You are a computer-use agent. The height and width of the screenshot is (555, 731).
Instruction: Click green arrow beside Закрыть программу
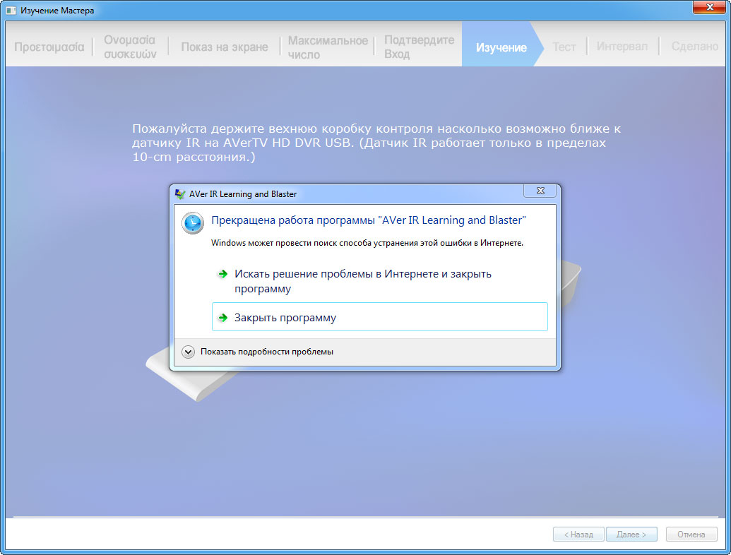click(x=223, y=318)
